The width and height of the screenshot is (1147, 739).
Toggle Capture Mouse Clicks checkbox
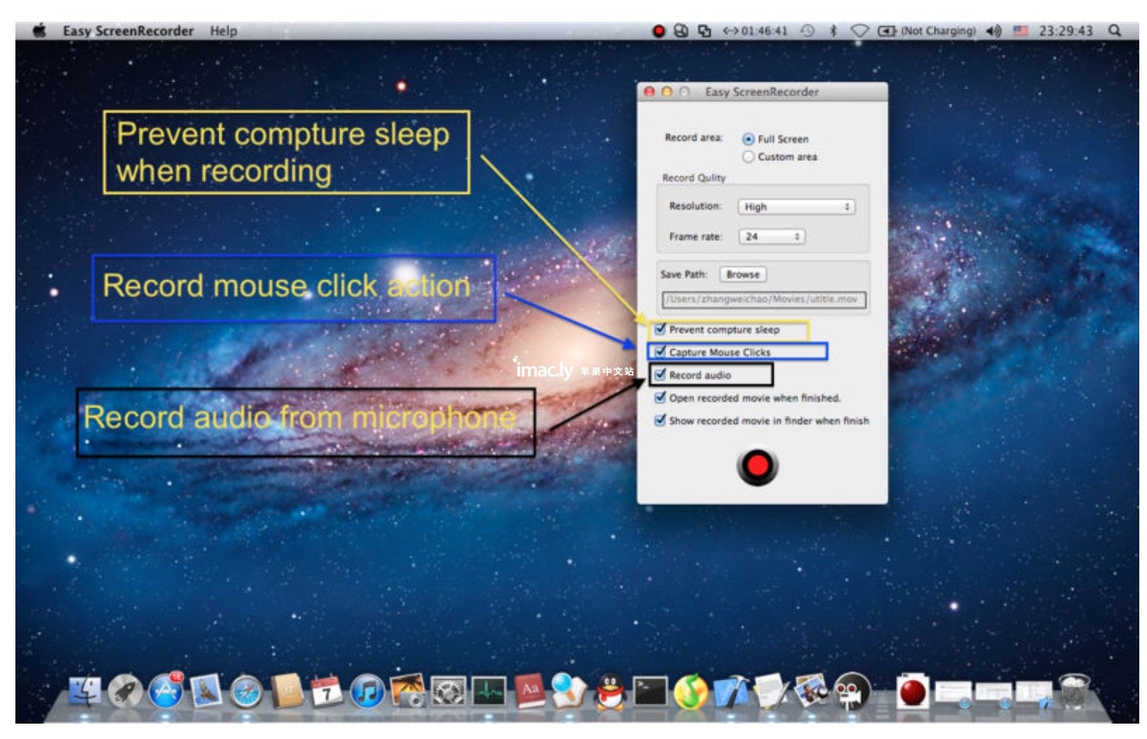tap(660, 352)
